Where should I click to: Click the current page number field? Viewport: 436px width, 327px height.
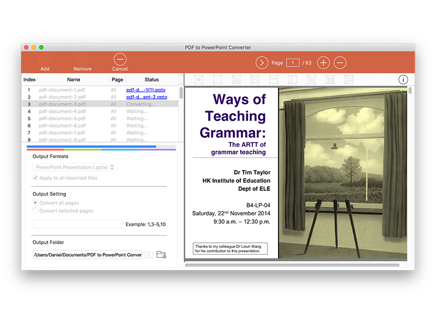click(293, 63)
